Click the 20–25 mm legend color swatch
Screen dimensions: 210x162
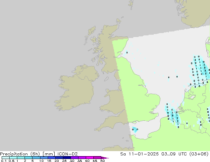[x=59, y=158]
